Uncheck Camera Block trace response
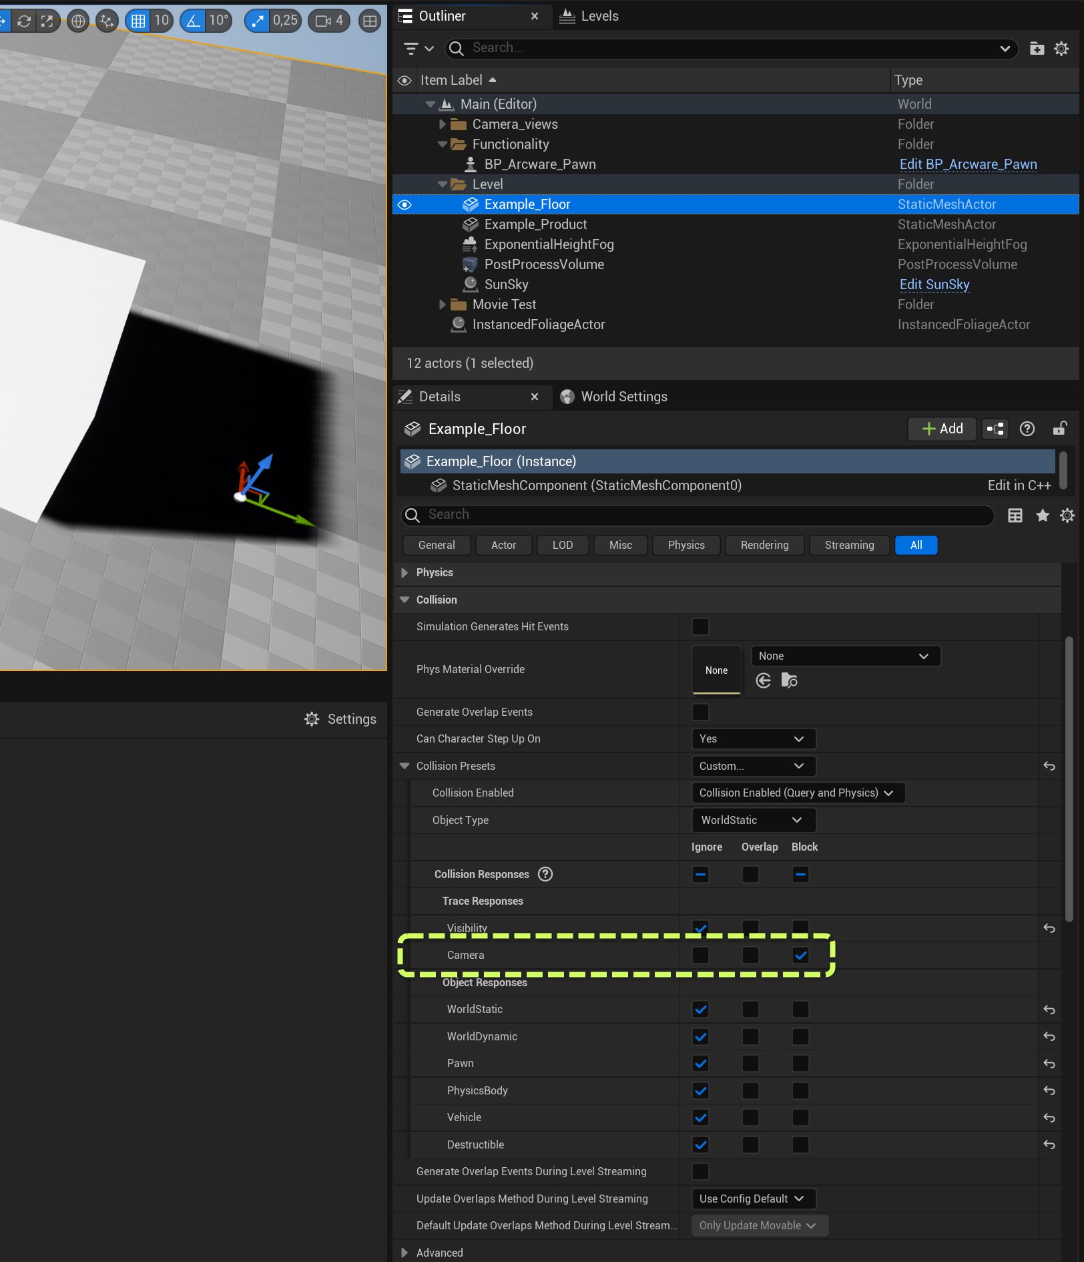Viewport: 1084px width, 1262px height. 800,955
